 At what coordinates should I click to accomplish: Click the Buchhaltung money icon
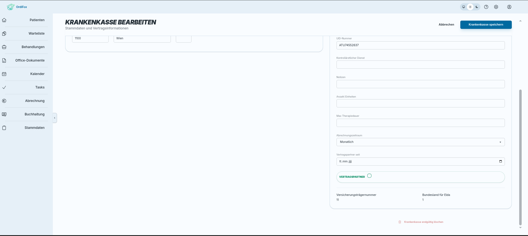[x=4, y=114]
